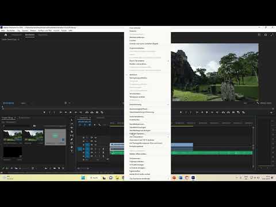Open workspaces icon at top right
The image size is (276, 207).
(259, 35)
